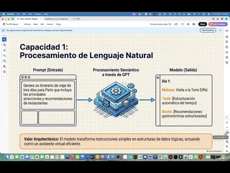Image resolution: width=230 pixels, height=173 pixels.
Task: Open more tools ellipsis in left toolbar
Action: pos(4,77)
